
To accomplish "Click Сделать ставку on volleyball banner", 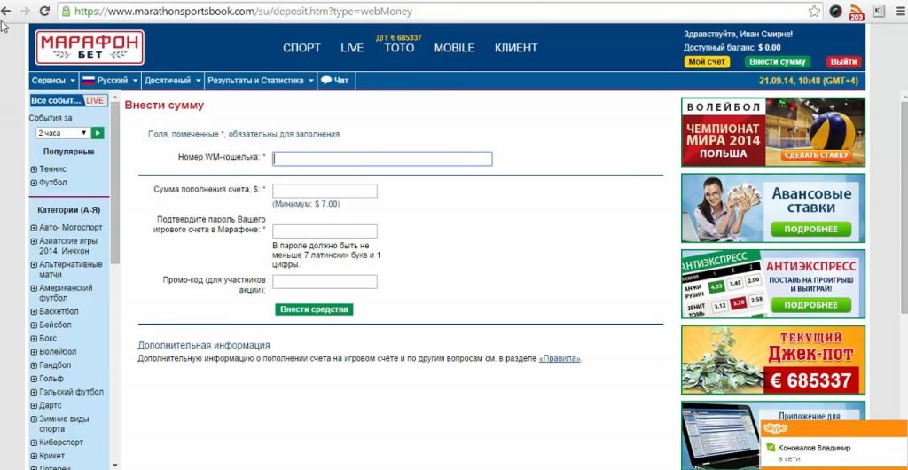I will click(816, 155).
